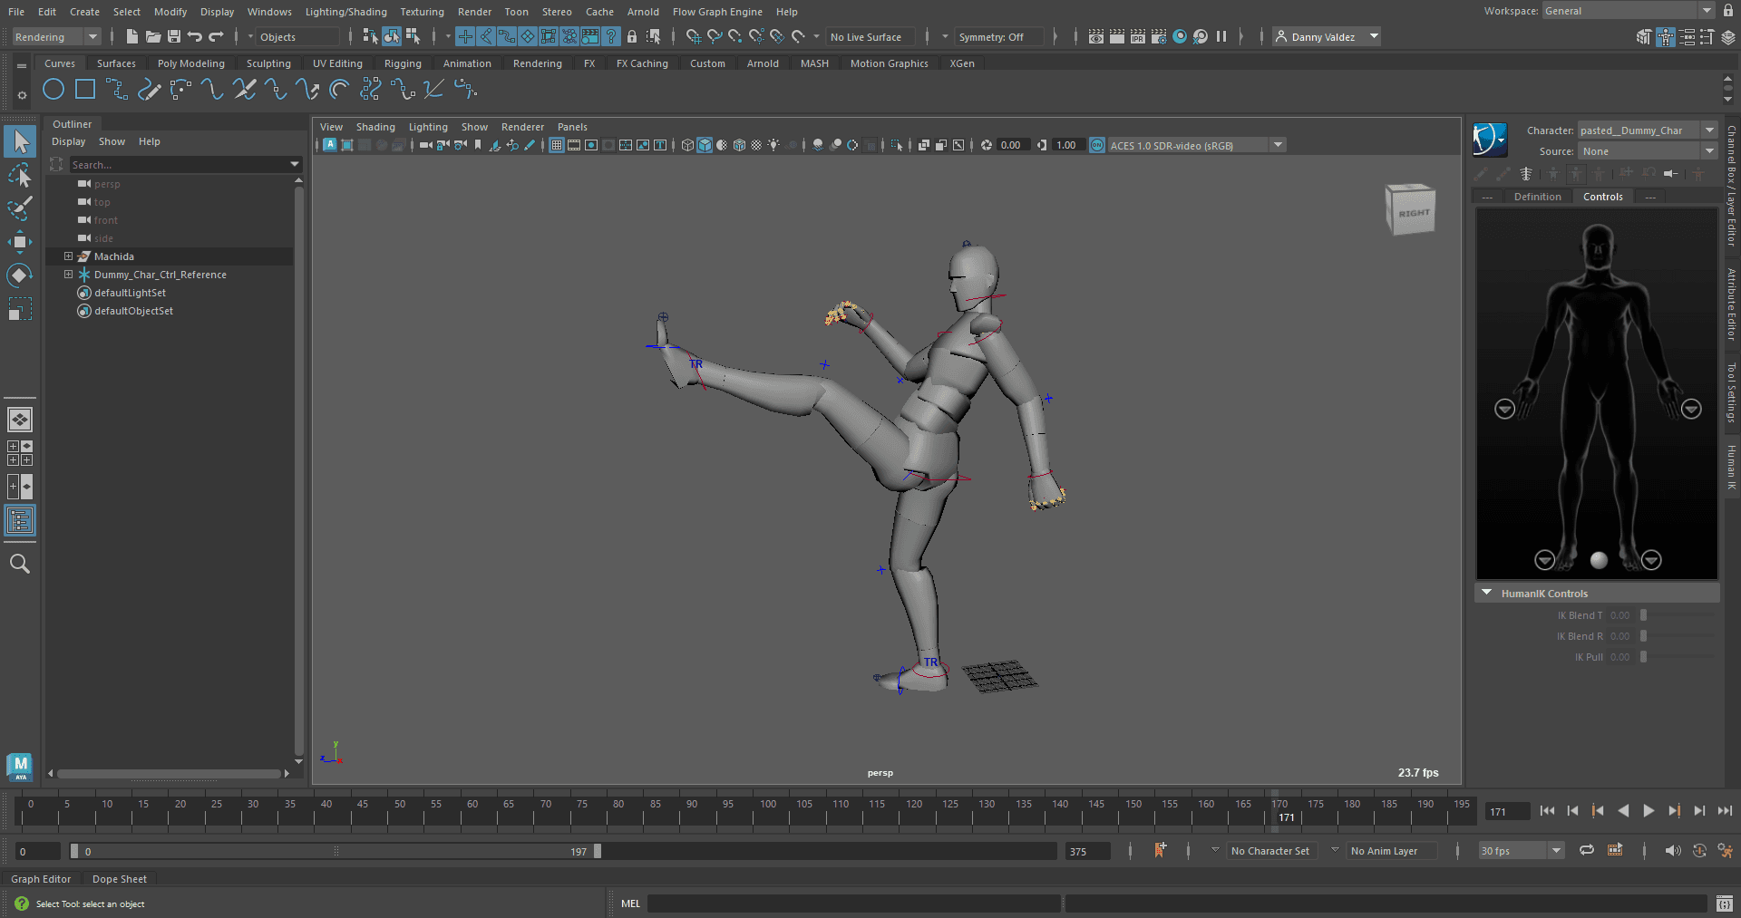Switch to the Definition tab
The image size is (1741, 918).
1537,197
